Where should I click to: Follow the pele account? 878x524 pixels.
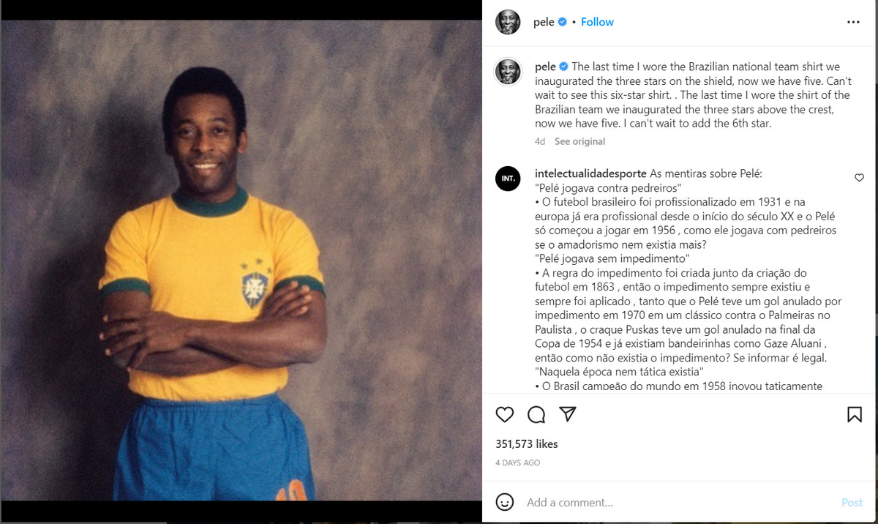click(597, 22)
